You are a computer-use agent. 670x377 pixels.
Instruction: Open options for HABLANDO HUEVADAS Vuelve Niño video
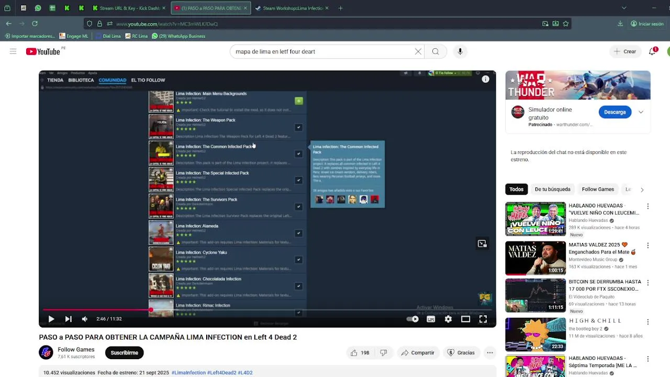(x=647, y=206)
